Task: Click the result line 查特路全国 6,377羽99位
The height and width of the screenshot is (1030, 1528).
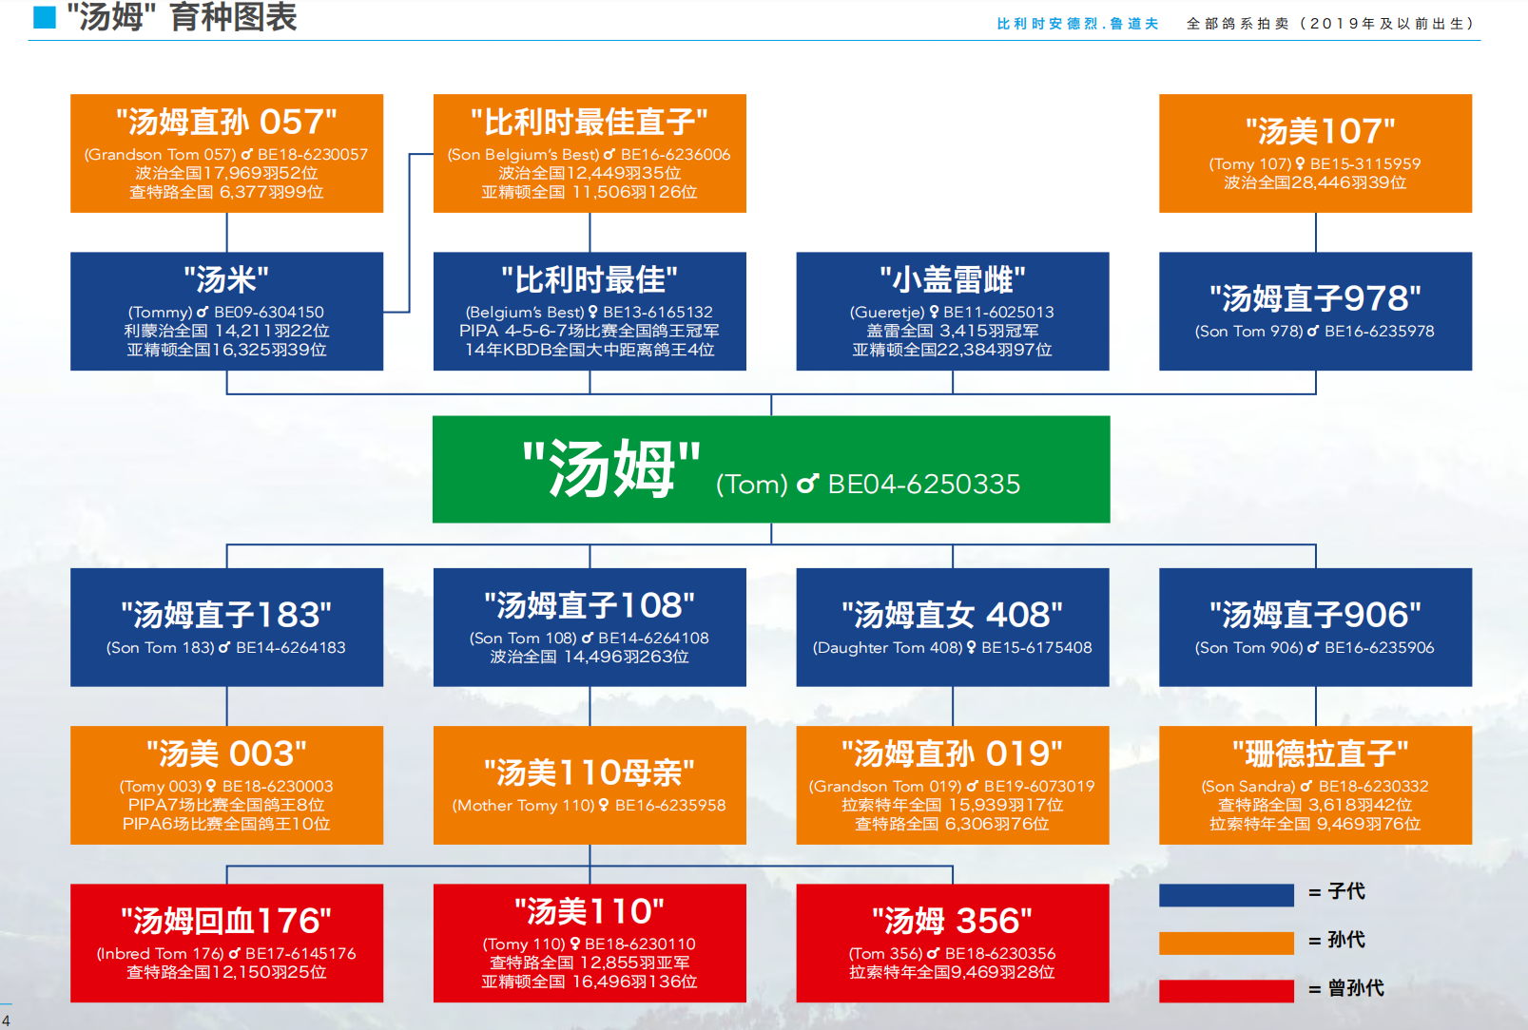Action: coord(226,192)
